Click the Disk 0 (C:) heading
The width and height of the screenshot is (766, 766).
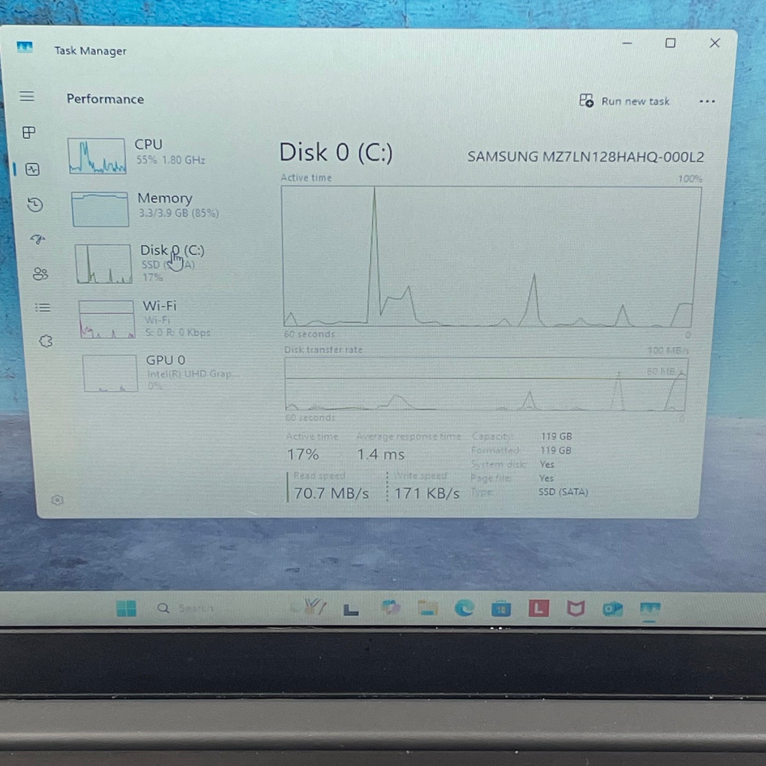(x=336, y=153)
